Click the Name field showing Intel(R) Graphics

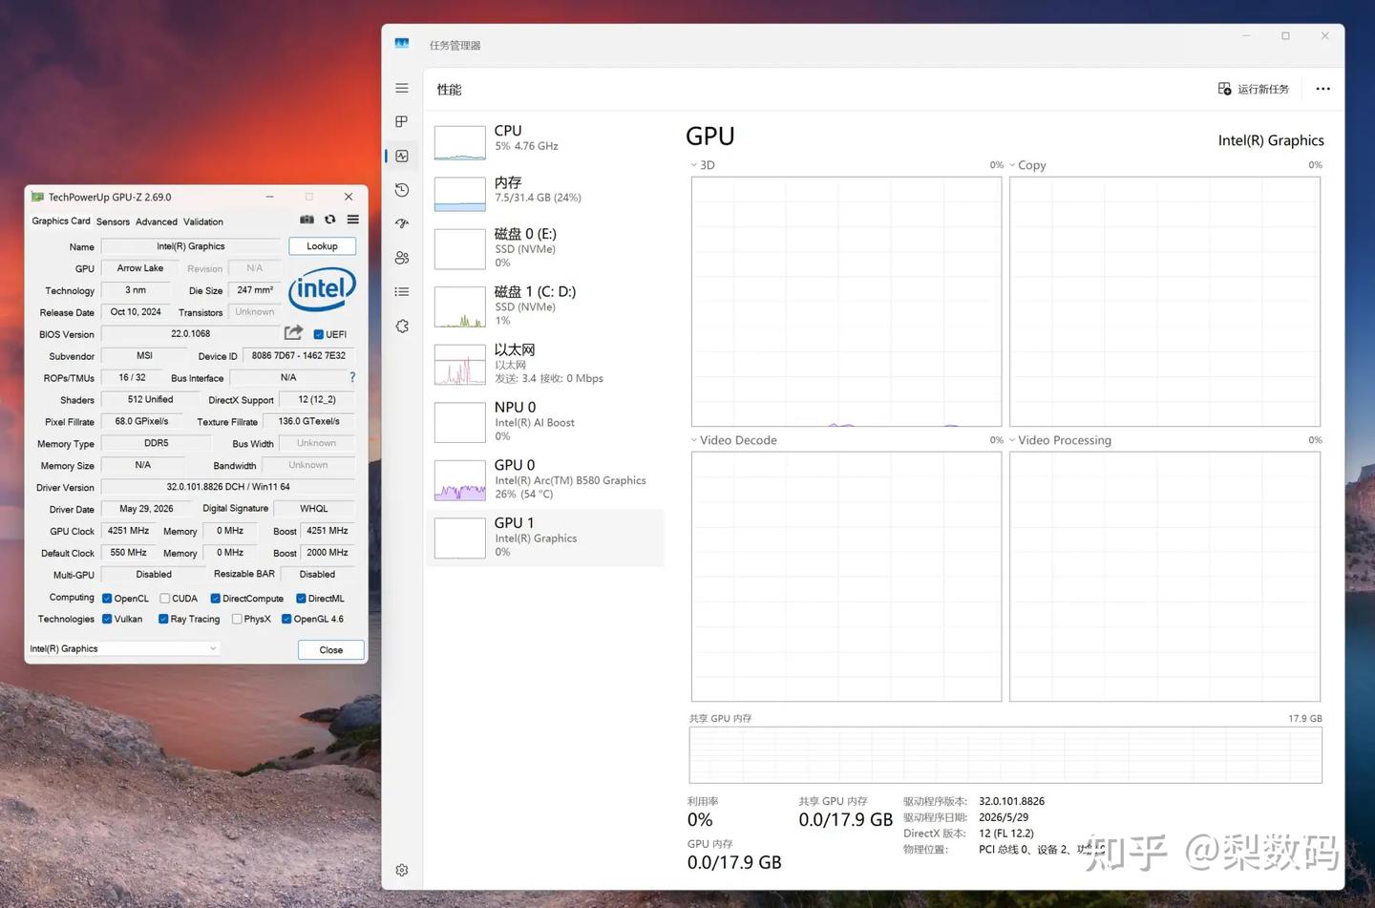click(191, 246)
